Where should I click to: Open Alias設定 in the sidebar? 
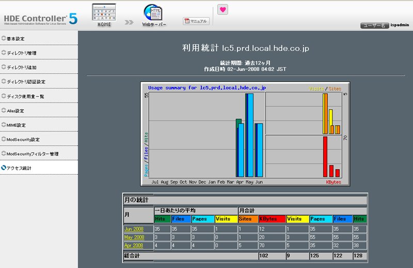(39, 110)
